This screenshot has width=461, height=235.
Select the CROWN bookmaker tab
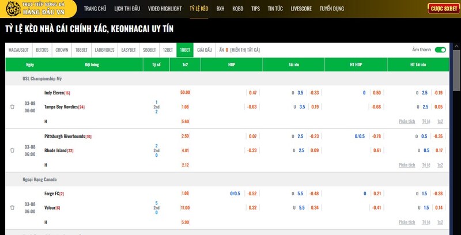[62, 50]
